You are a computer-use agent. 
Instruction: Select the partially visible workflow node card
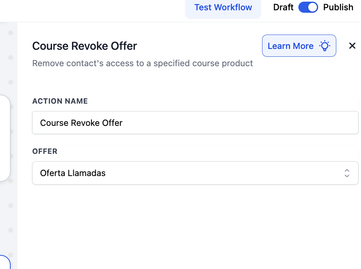click(x=5, y=138)
